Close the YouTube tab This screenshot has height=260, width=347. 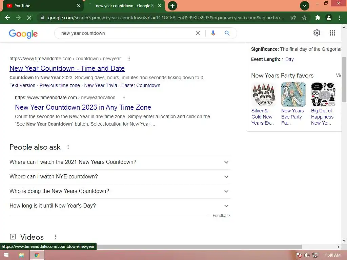pyautogui.click(x=79, y=6)
